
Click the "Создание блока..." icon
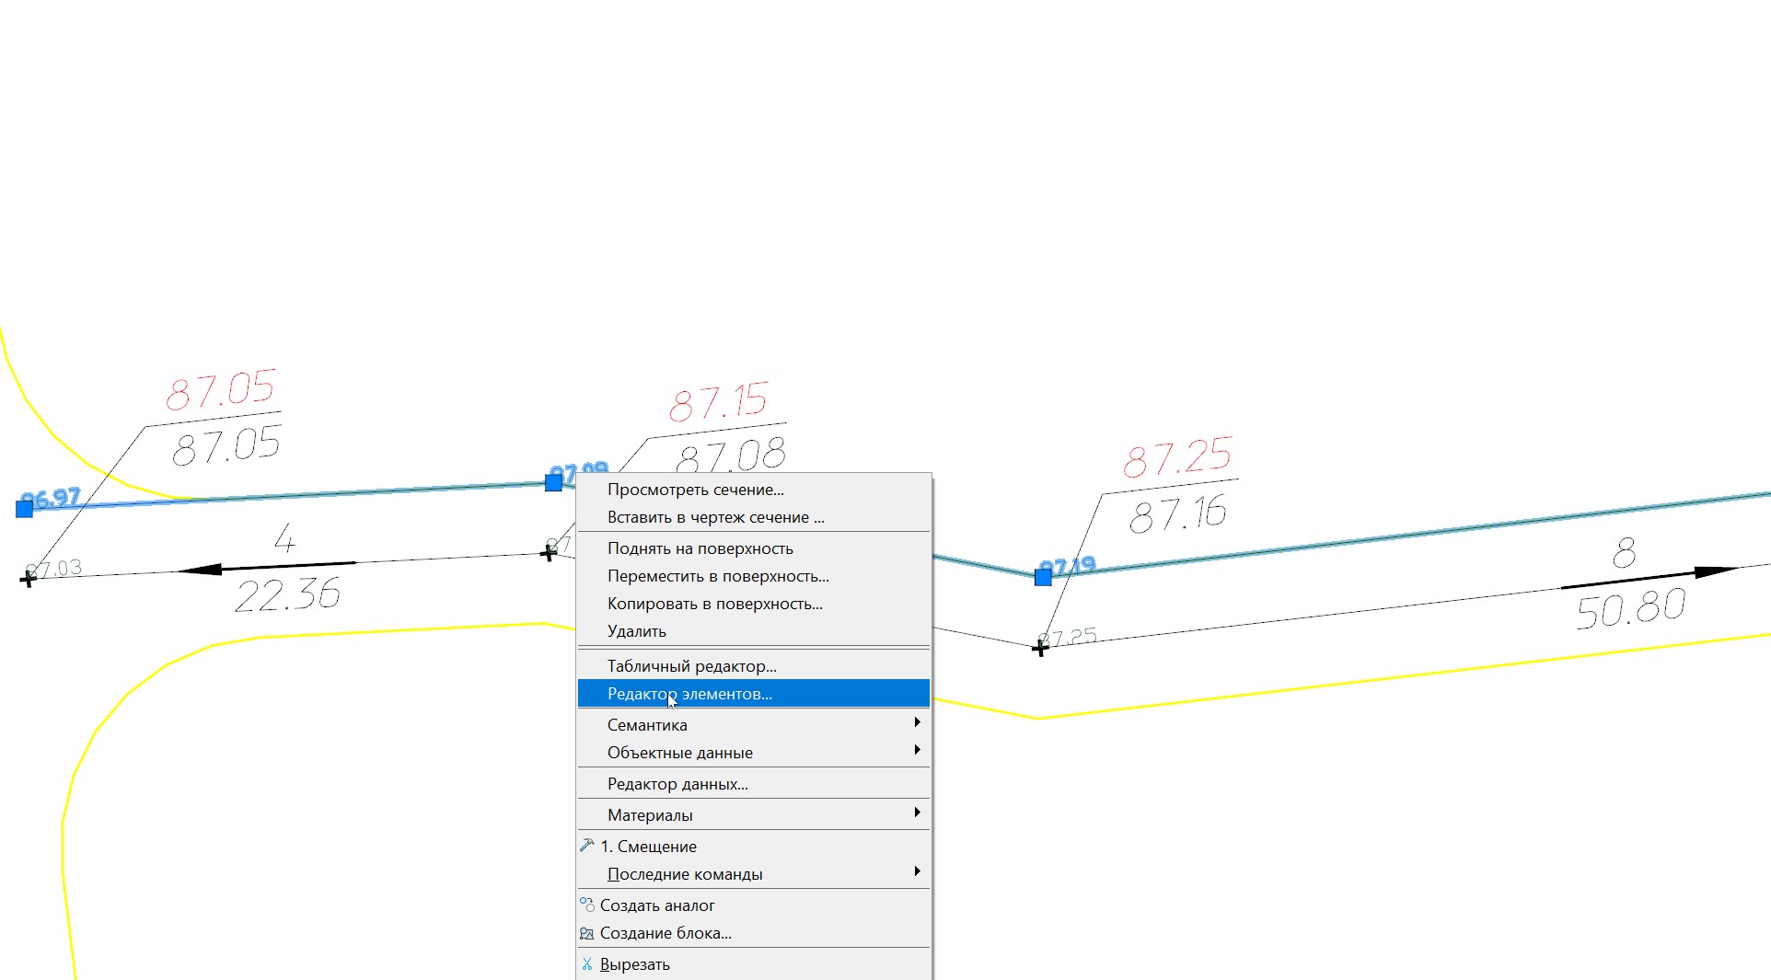pos(587,933)
